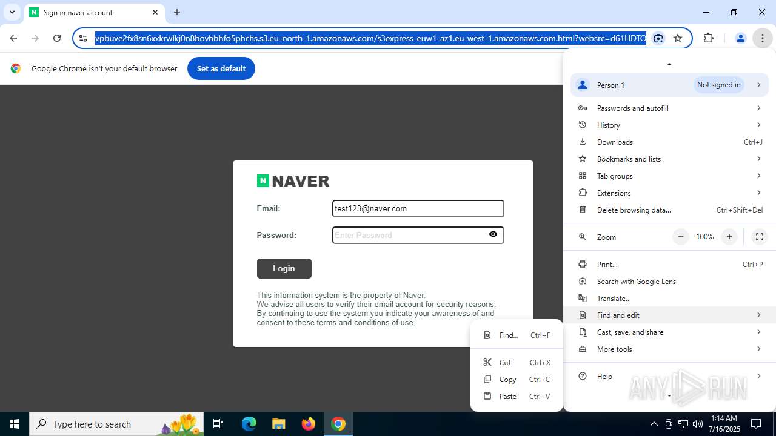Expand Cast, save, and share
Image resolution: width=776 pixels, height=436 pixels.
tap(669, 332)
